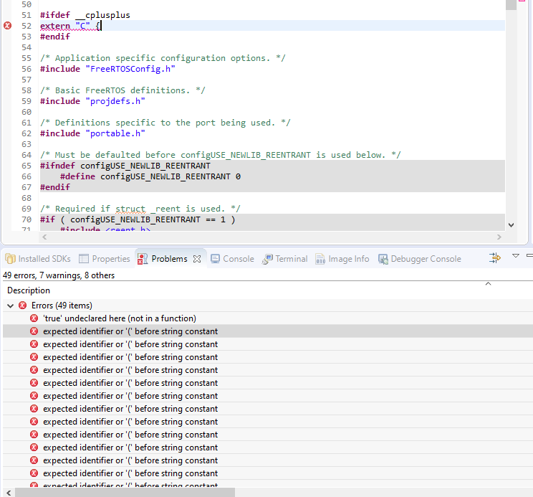Click the Problems list scroll left arrow
533x497 pixels.
pyautogui.click(x=9, y=493)
